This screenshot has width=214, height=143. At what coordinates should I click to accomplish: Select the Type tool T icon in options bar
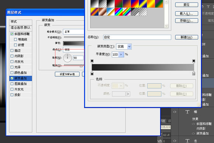coord(208,6)
